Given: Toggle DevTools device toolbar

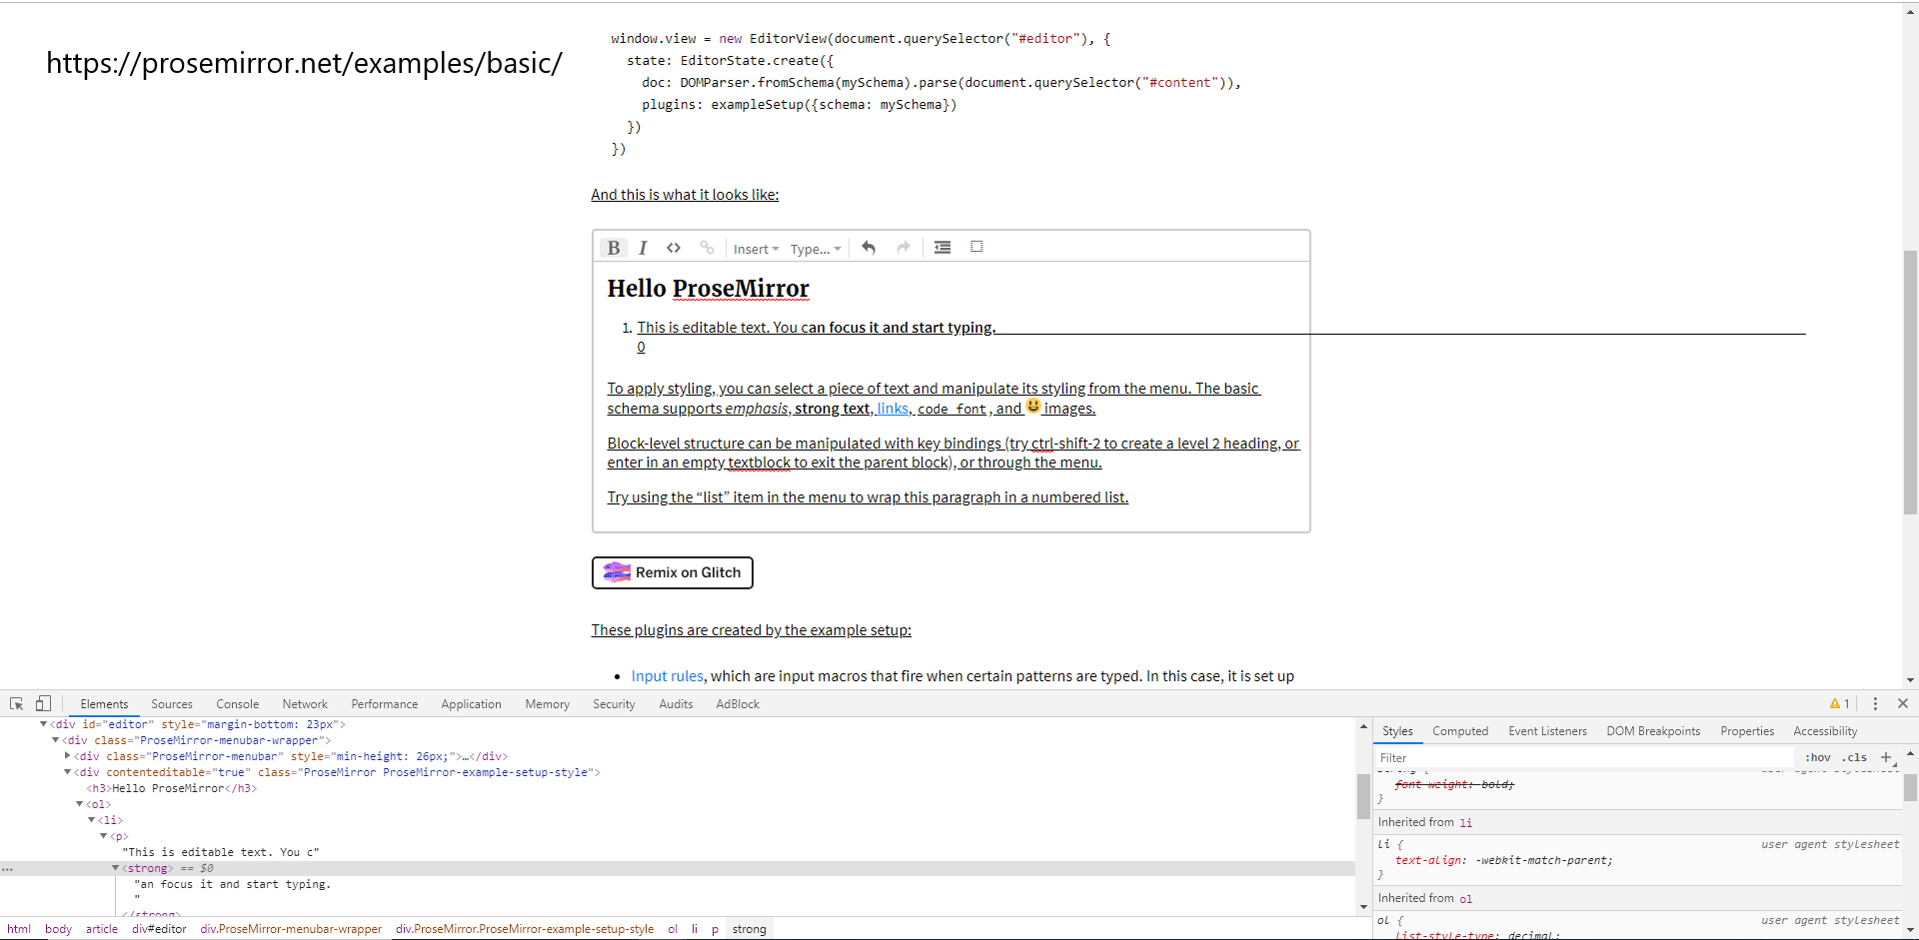Looking at the screenshot, I should click(x=43, y=703).
